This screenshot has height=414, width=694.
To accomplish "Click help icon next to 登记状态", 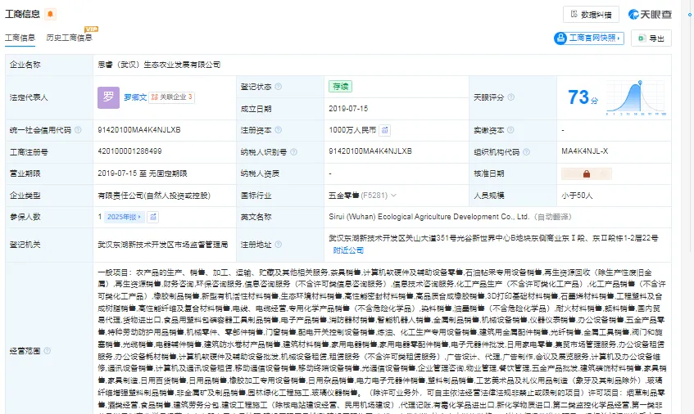I will pos(279,87).
